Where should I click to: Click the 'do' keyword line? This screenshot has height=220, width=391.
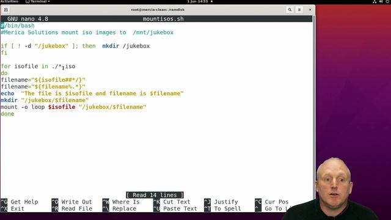pos(4,73)
